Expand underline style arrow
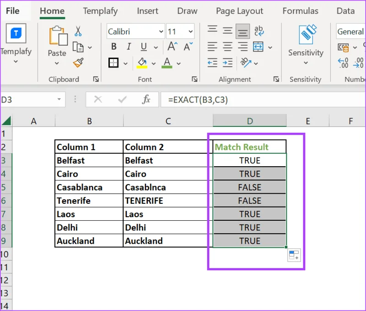The height and width of the screenshot is (311, 366). click(x=156, y=48)
